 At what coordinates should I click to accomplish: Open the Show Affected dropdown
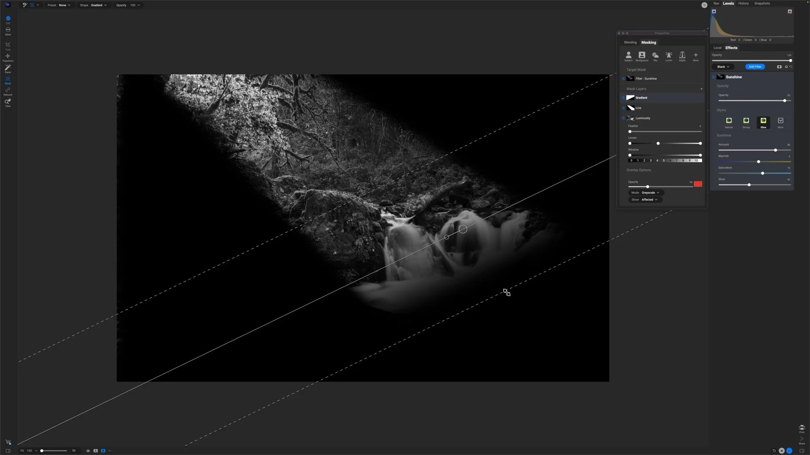tap(645, 200)
